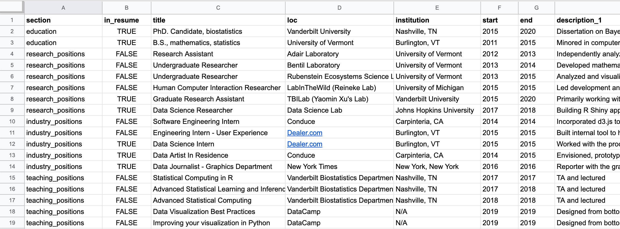Click the "LabInTheWild (Reineke Lab)" cell
Screen dimensions: 620x229
(331, 88)
